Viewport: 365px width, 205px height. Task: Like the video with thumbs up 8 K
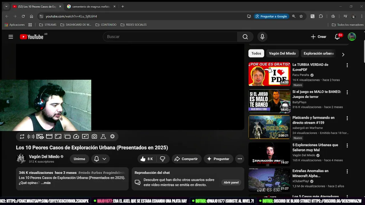[147, 159]
